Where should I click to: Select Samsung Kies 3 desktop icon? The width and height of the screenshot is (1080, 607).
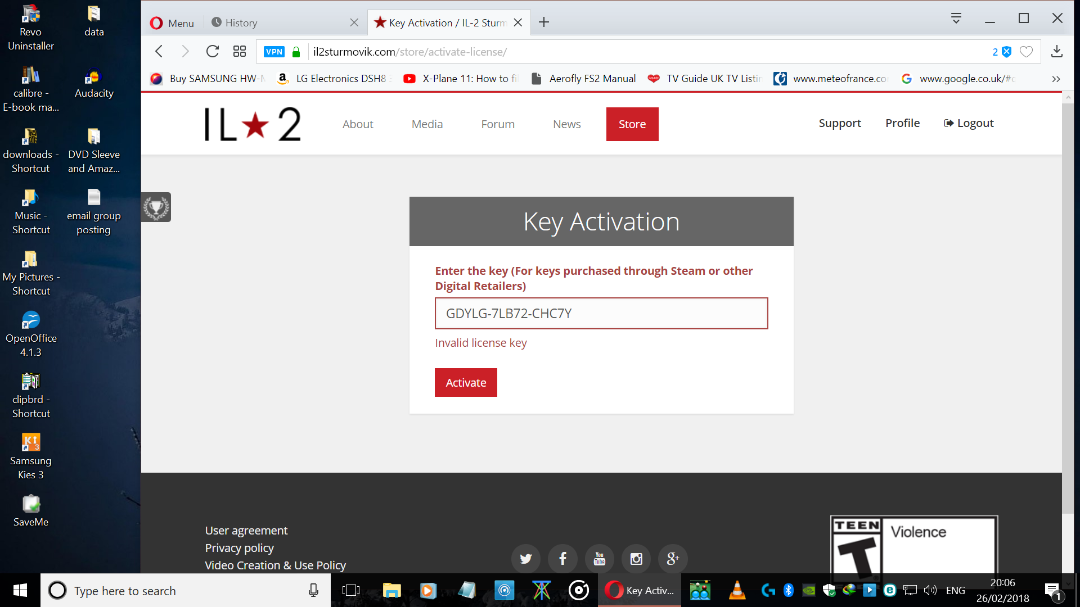pyautogui.click(x=31, y=456)
